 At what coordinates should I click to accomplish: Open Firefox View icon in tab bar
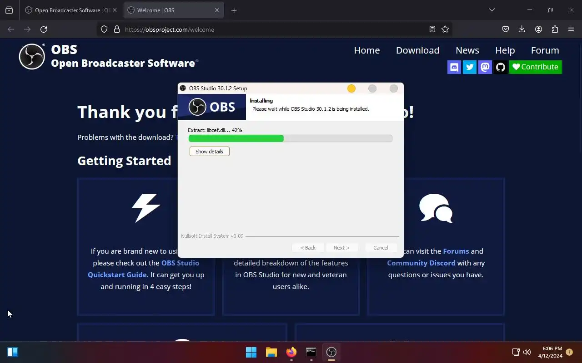click(x=9, y=10)
